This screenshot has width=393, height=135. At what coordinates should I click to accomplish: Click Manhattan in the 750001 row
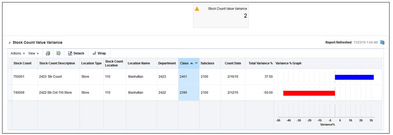136,76
